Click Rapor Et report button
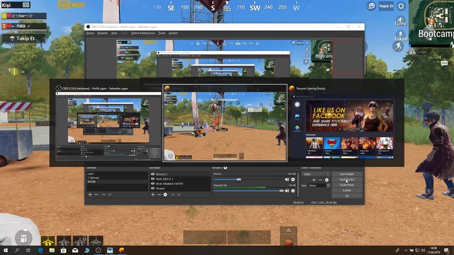This screenshot has height=255, width=454. click(386, 6)
